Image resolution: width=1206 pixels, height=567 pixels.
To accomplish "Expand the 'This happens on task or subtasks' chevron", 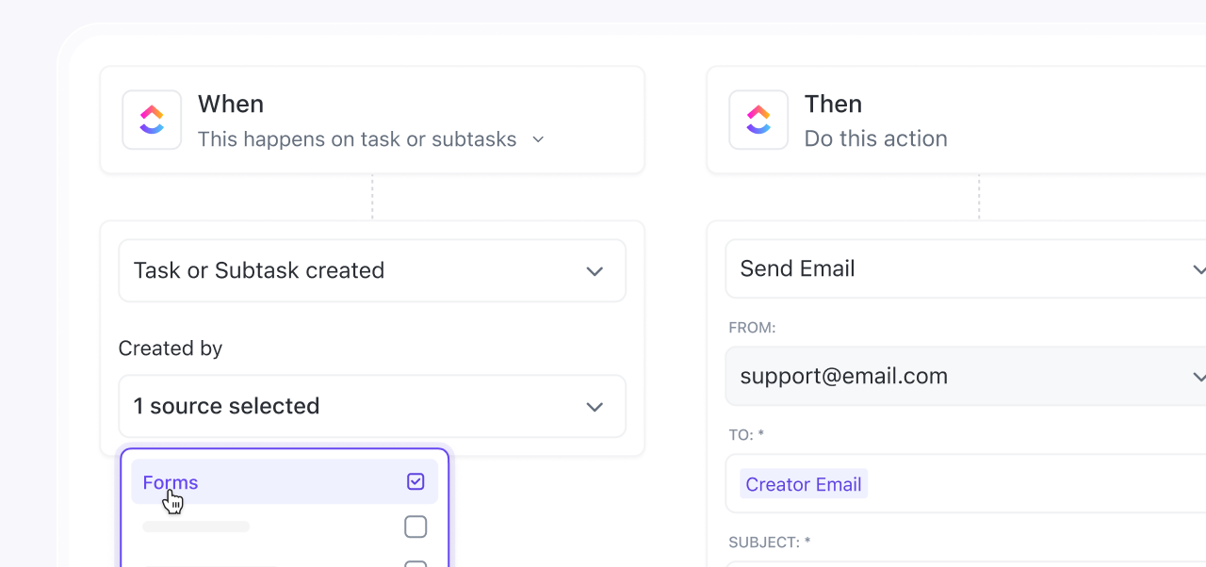I will coord(538,139).
